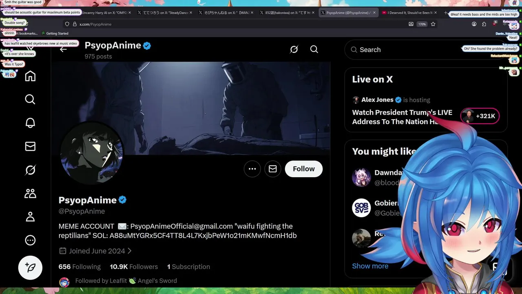This screenshot has width=522, height=294.
Task: Click the @PsyopAnime handle text
Action: (x=82, y=211)
